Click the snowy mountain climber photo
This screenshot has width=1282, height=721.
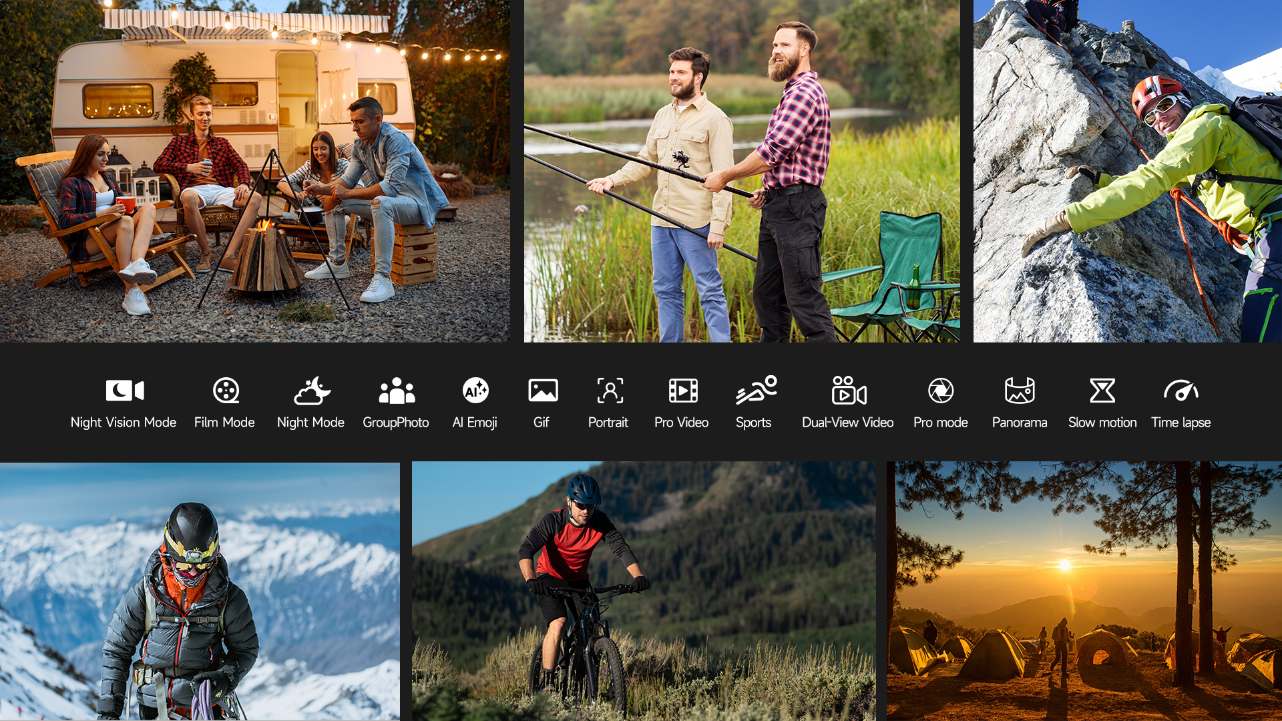click(200, 591)
